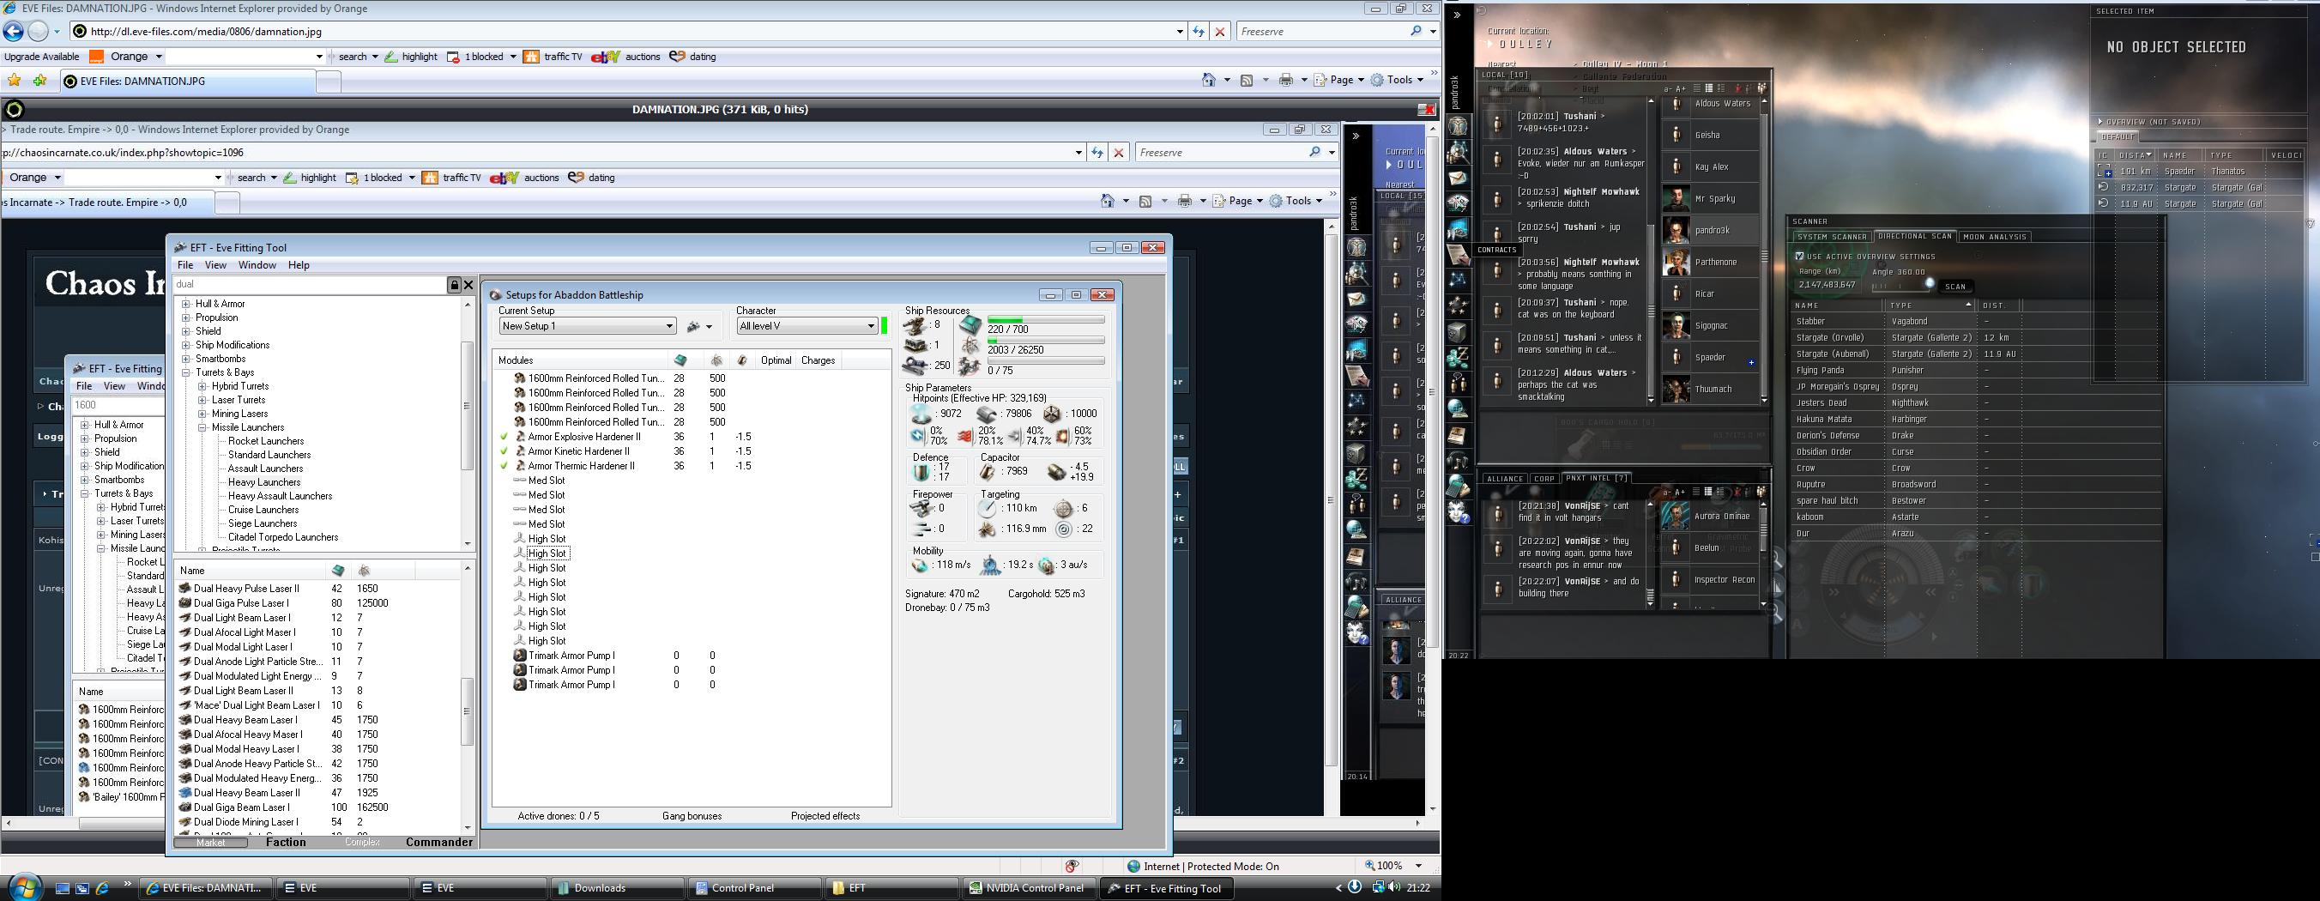Select Rocket Launchers in front EFT tree
Viewport: 2320px width, 901px height.
point(266,441)
